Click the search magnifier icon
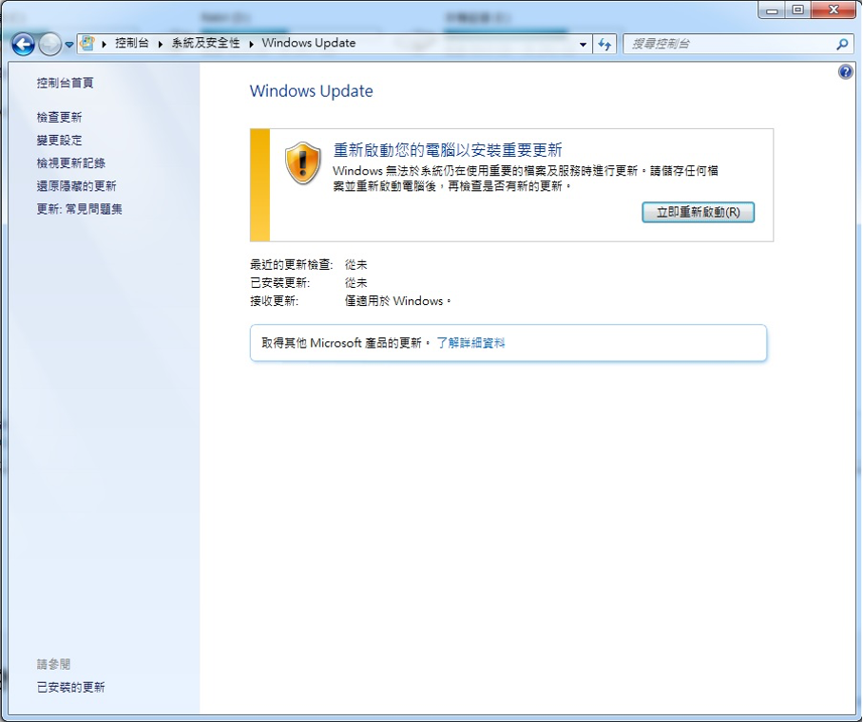Viewport: 863px width, 722px height. tap(841, 44)
